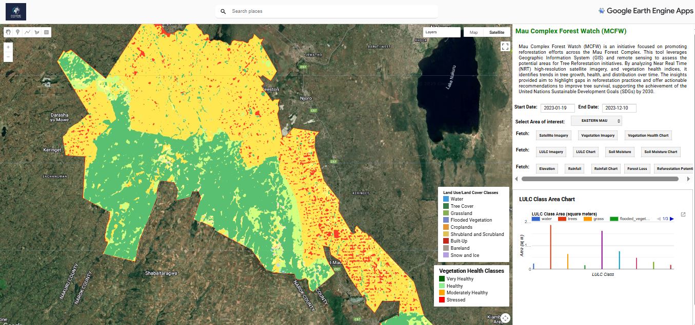Click the Moderately Healthy class swatch

442,293
